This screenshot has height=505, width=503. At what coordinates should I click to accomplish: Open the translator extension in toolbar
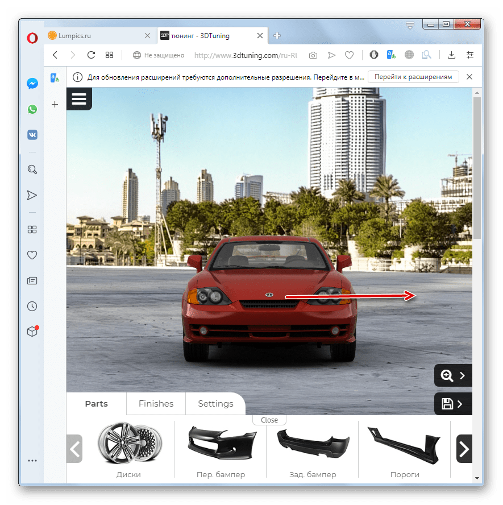coord(391,55)
